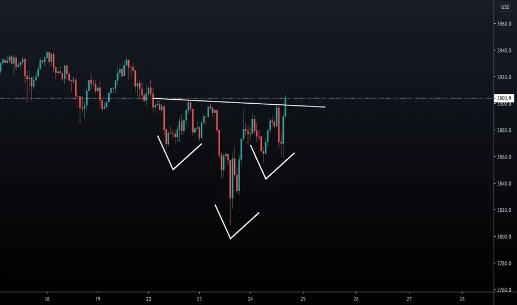517x305 pixels.
Task: Click the 3780.0 price axis label
Action: 504,263
